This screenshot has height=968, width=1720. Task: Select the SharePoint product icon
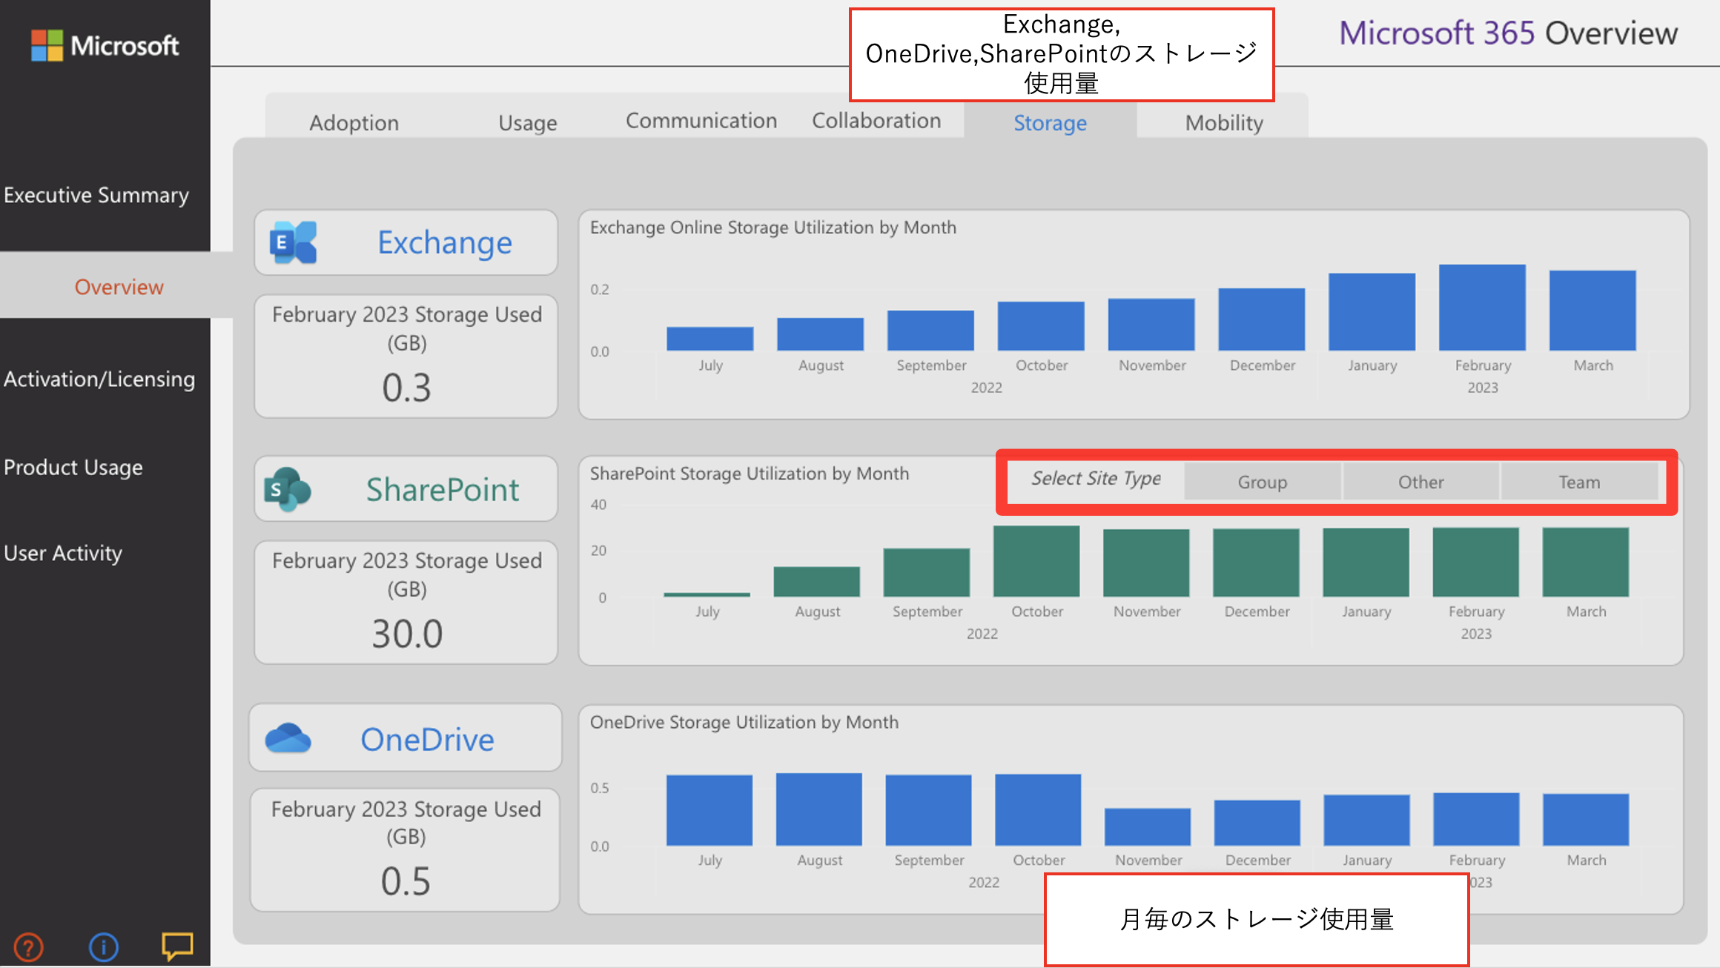click(x=285, y=488)
